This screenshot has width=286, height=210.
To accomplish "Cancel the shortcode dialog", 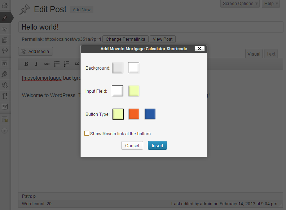I will click(132, 145).
